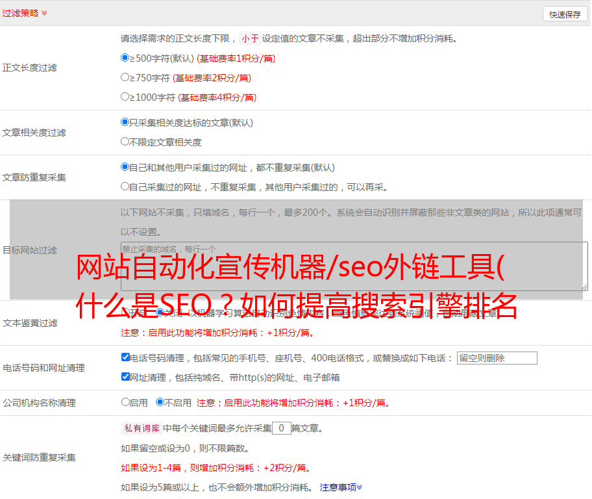Expand the 注意事项 dropdown link
This screenshot has width=592, height=499.
[x=341, y=487]
